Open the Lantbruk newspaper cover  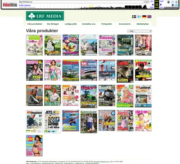[143, 96]
